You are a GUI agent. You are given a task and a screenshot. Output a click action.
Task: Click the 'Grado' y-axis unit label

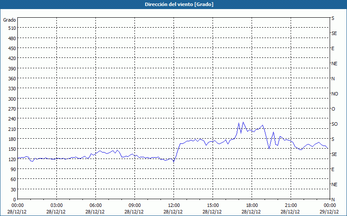pos(10,20)
